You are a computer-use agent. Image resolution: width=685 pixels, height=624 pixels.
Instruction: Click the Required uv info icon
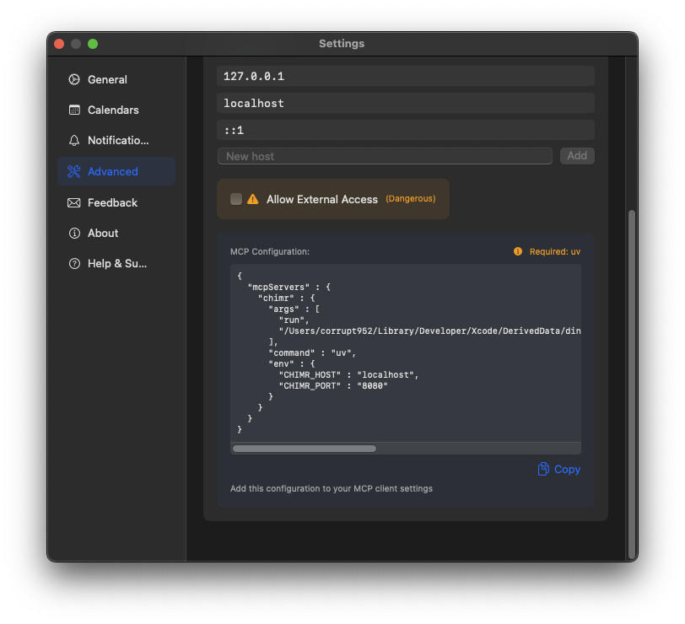(x=518, y=251)
